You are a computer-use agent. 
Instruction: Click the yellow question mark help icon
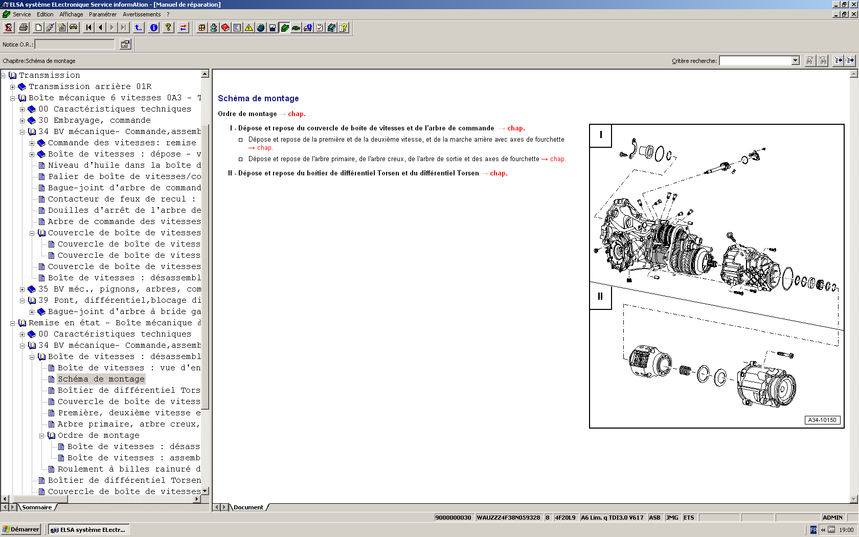click(168, 28)
